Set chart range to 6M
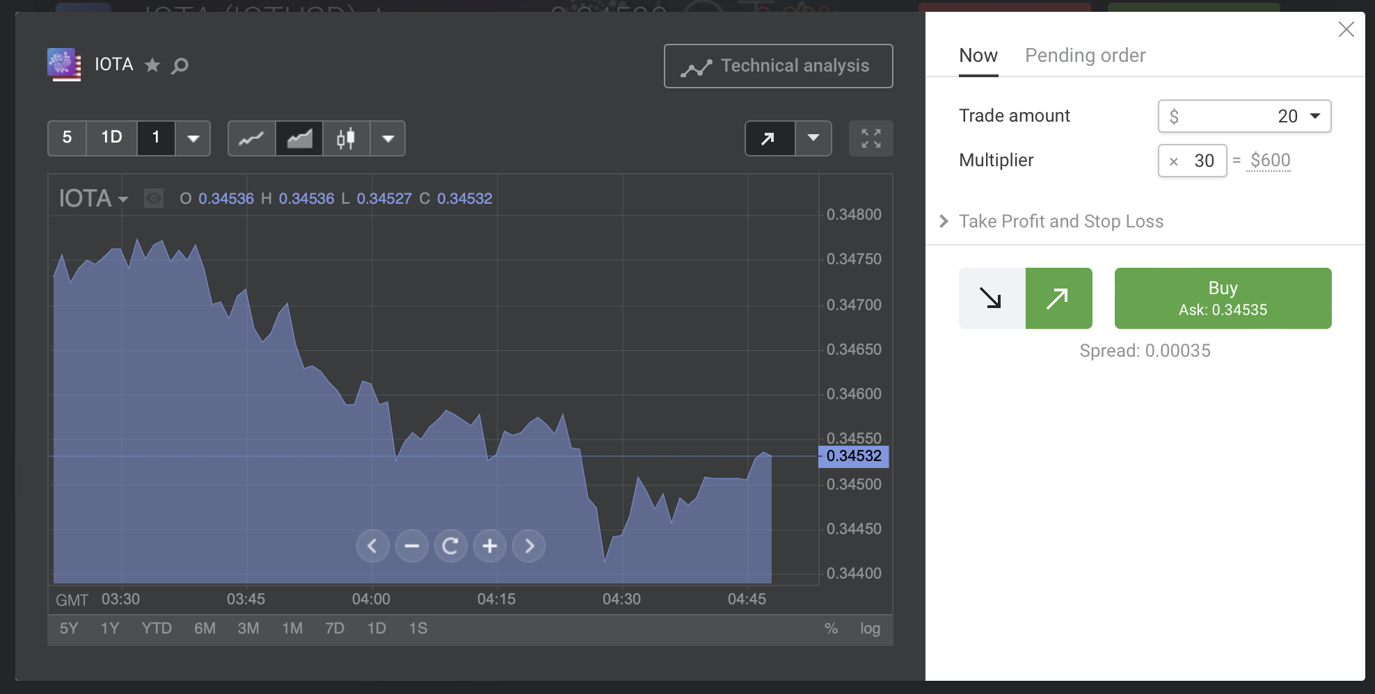1375x694 pixels. coord(205,629)
